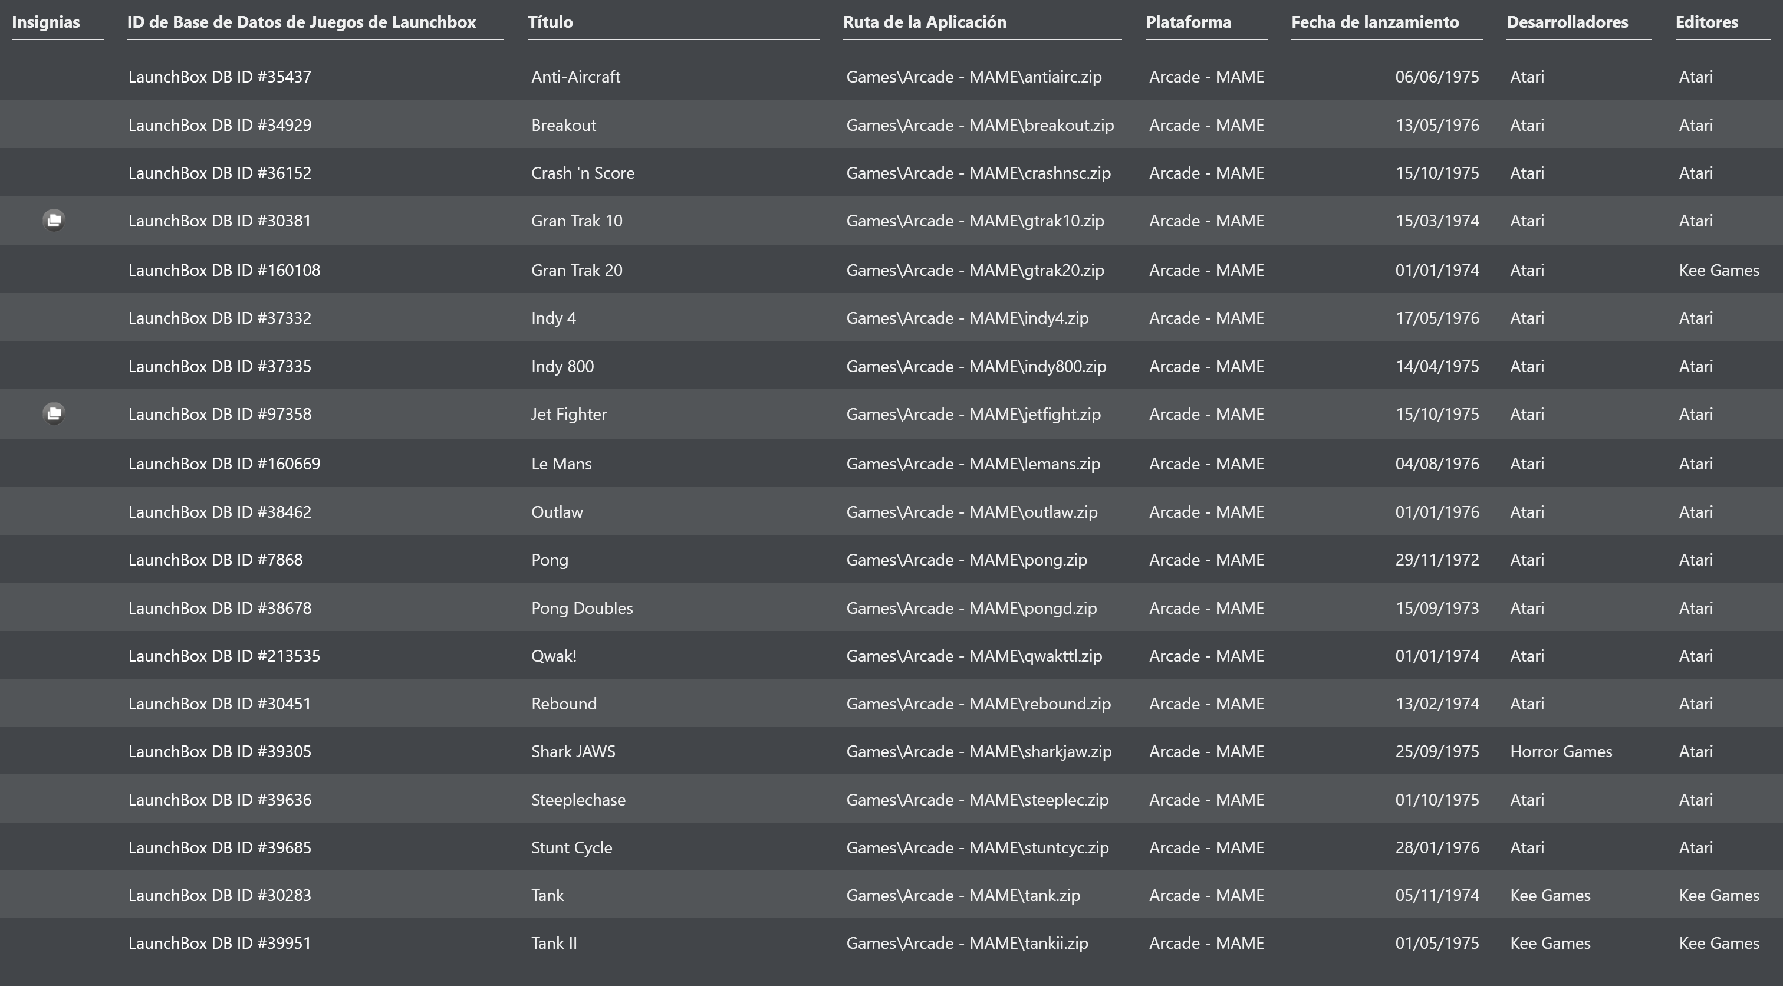
Task: Select the Anti-Aircraft title
Action: click(x=576, y=77)
